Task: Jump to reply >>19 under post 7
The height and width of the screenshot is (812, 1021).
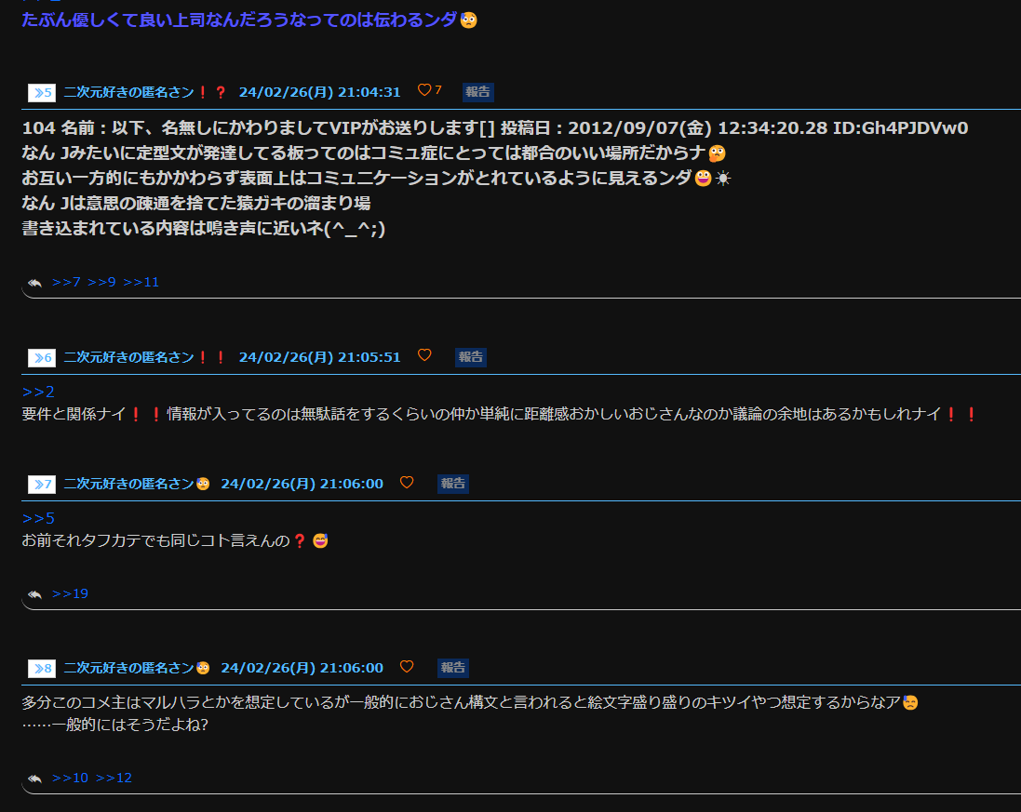Action: (70, 594)
